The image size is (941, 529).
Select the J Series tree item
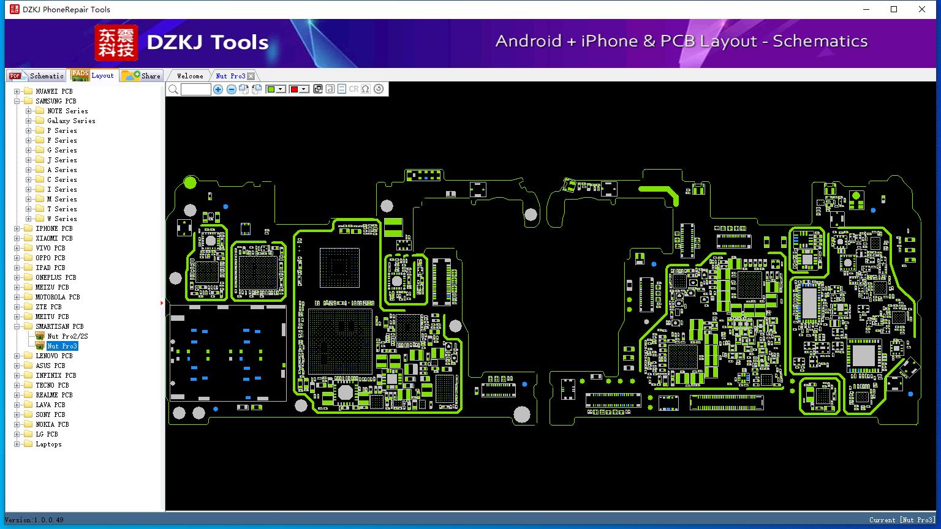[62, 160]
